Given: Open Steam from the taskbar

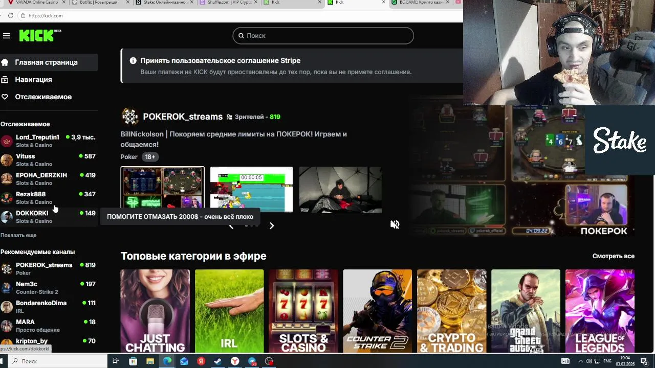Looking at the screenshot, I should click(x=218, y=361).
